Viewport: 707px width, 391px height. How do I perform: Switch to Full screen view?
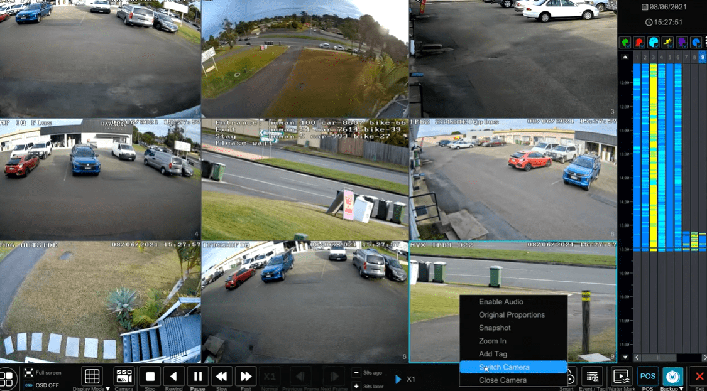point(42,373)
